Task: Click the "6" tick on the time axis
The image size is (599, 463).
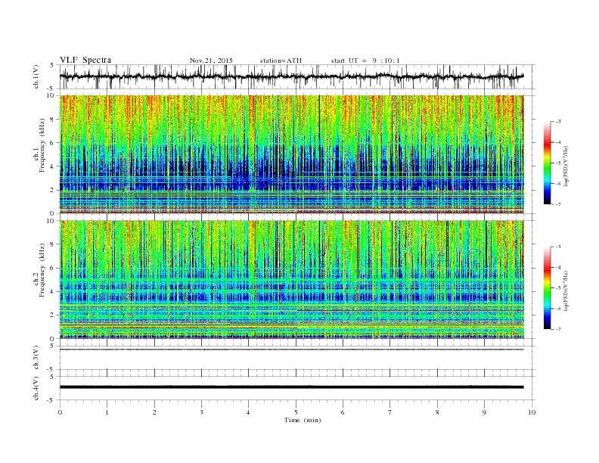Action: tap(343, 412)
